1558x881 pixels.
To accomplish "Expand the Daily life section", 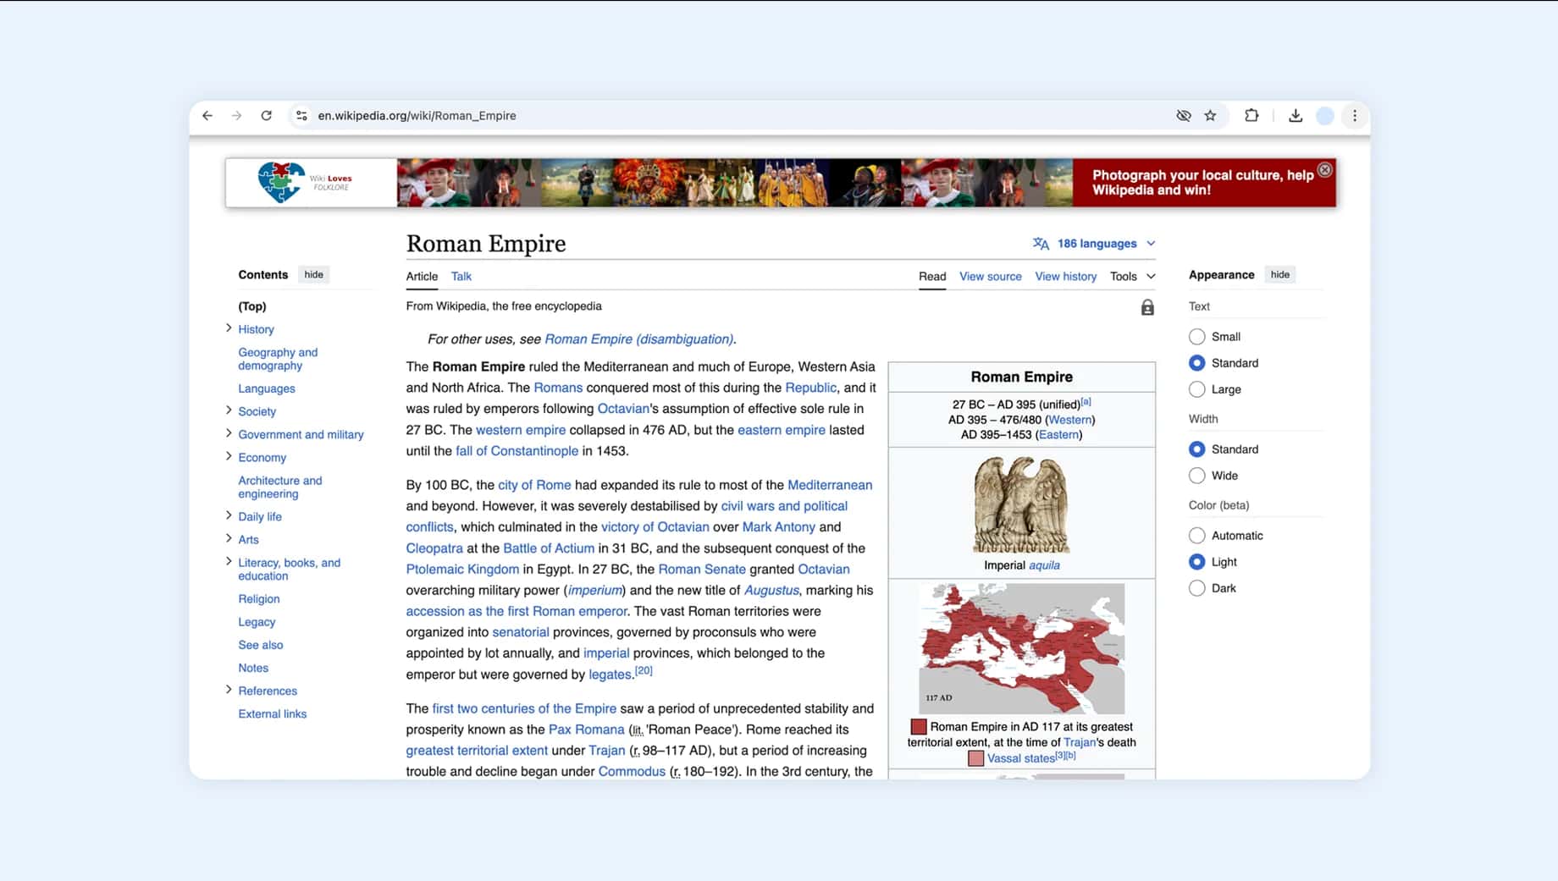I will point(229,515).
